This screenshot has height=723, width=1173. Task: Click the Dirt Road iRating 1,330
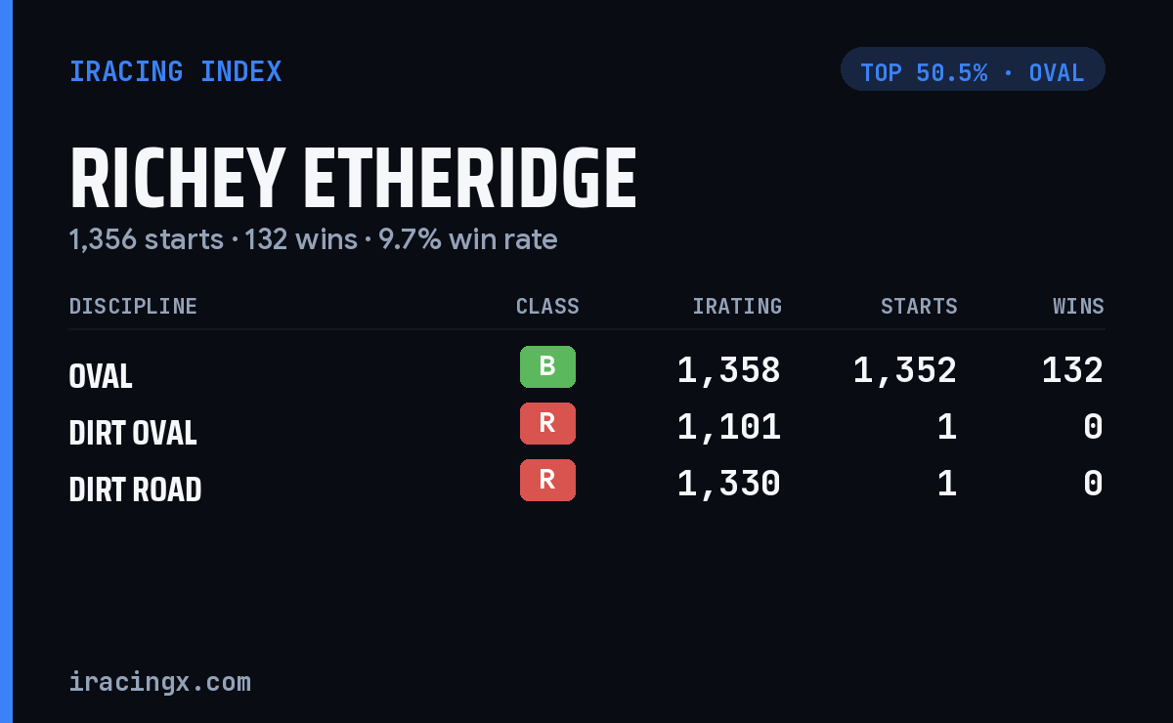[729, 484]
